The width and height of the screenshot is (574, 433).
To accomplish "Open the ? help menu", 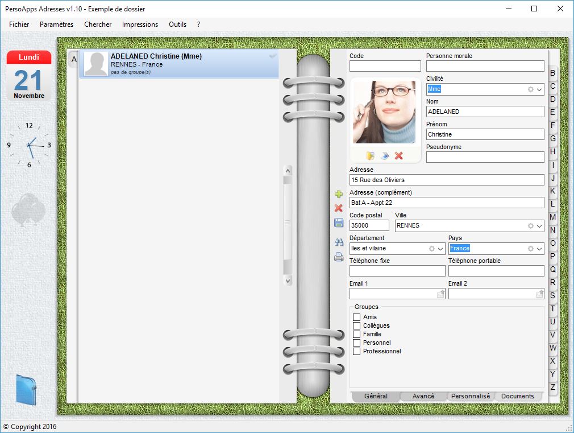I will tap(198, 24).
